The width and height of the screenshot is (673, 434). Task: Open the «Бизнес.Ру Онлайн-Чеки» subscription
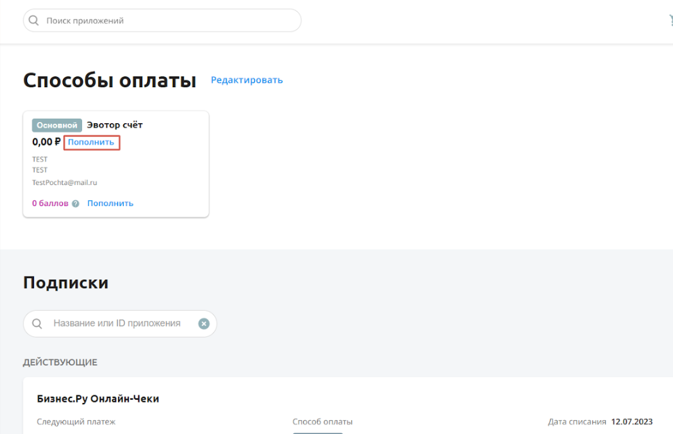98,399
